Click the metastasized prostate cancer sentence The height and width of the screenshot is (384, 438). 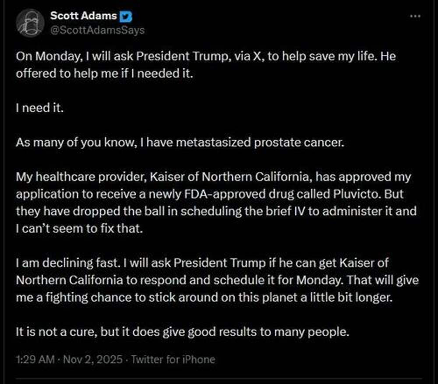tap(180, 143)
